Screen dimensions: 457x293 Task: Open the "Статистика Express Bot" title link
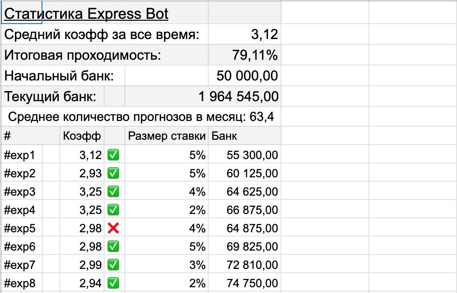click(86, 13)
